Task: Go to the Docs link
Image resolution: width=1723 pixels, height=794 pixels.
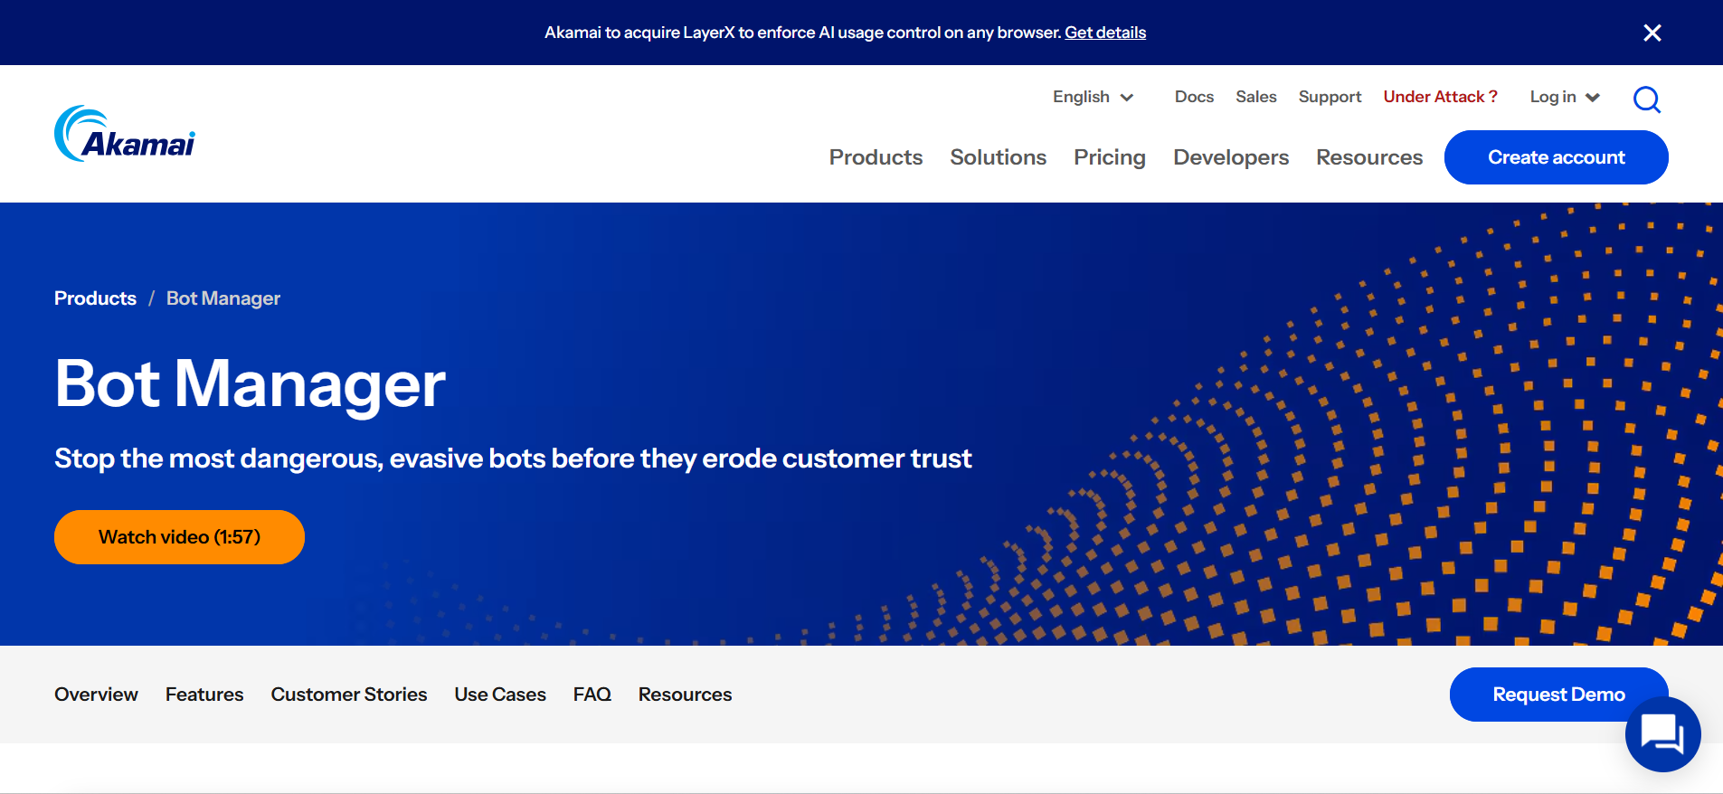Action: pos(1194,97)
